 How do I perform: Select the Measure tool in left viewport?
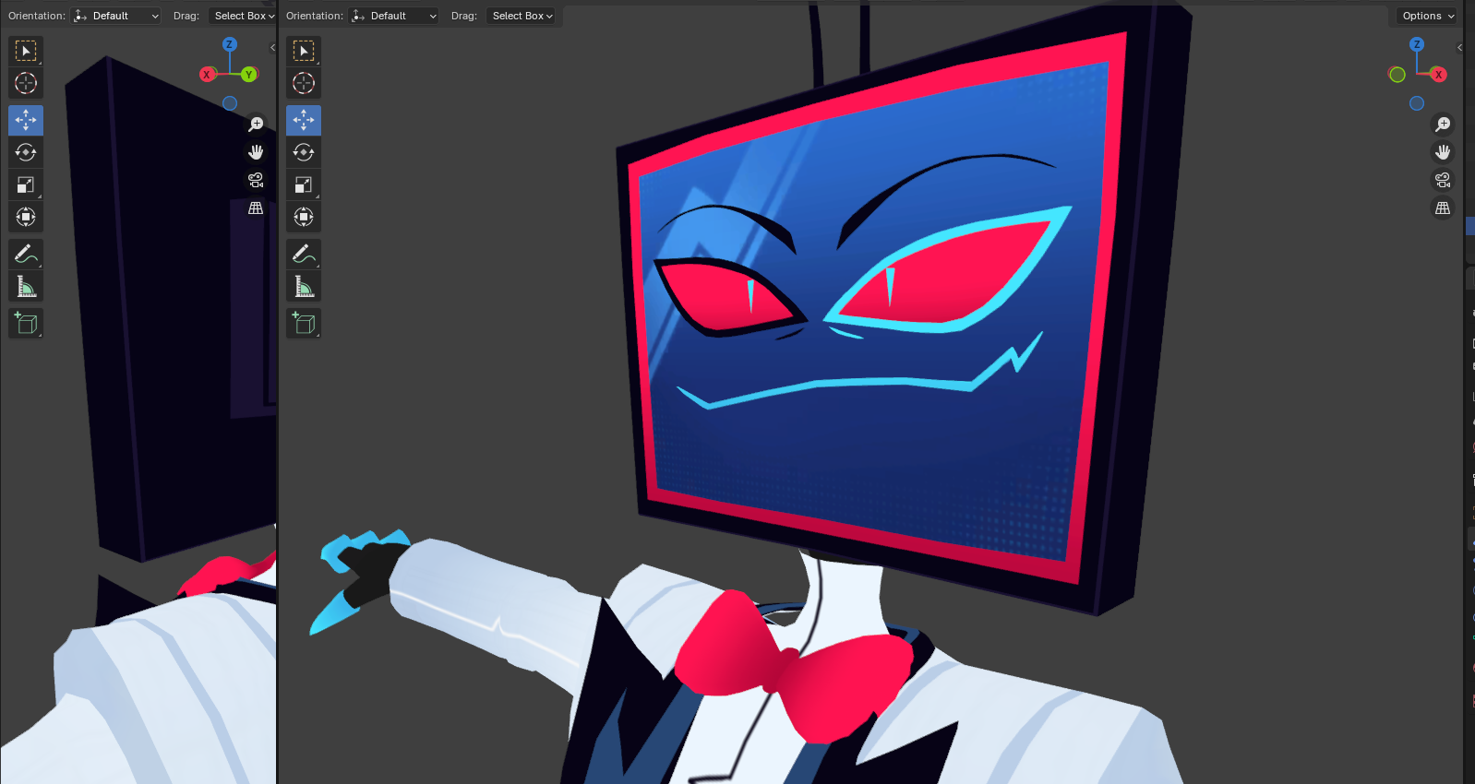pyautogui.click(x=26, y=286)
